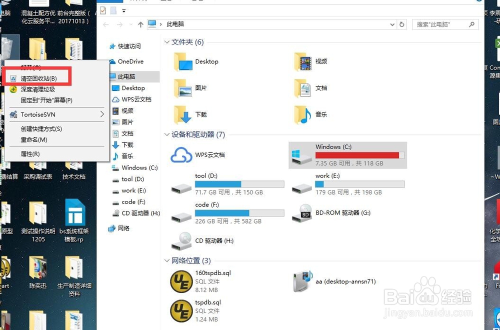Click the up navigation arrow
The height and width of the screenshot is (330, 500).
[x=140, y=24]
